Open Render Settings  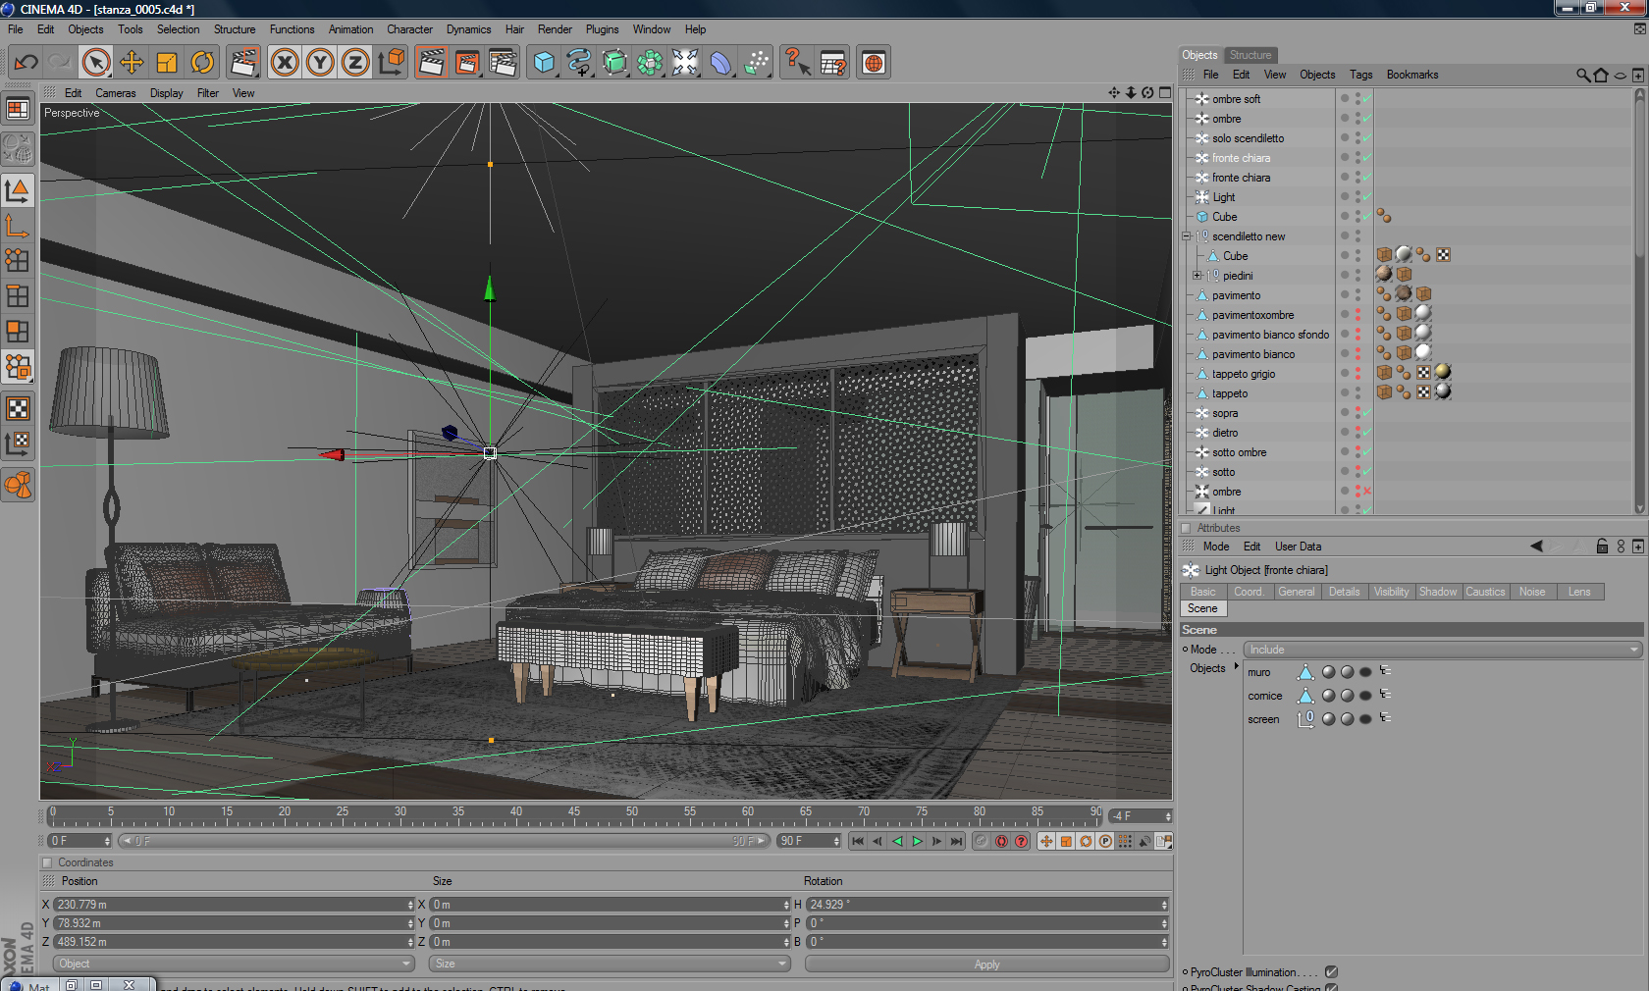click(503, 63)
